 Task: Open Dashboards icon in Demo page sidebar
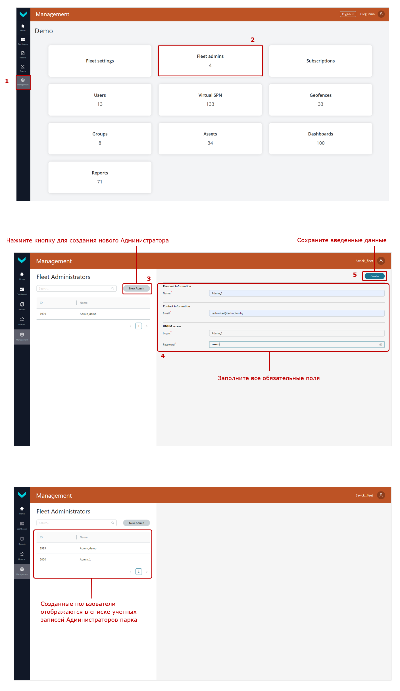point(23,40)
